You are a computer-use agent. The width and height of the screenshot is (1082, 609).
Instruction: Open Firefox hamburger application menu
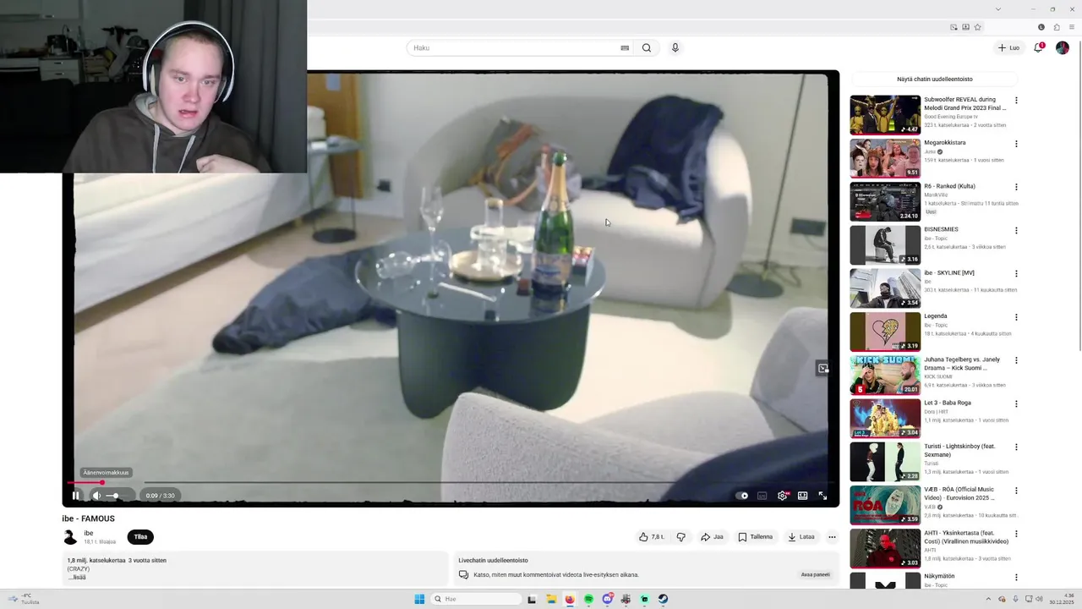click(x=1072, y=27)
